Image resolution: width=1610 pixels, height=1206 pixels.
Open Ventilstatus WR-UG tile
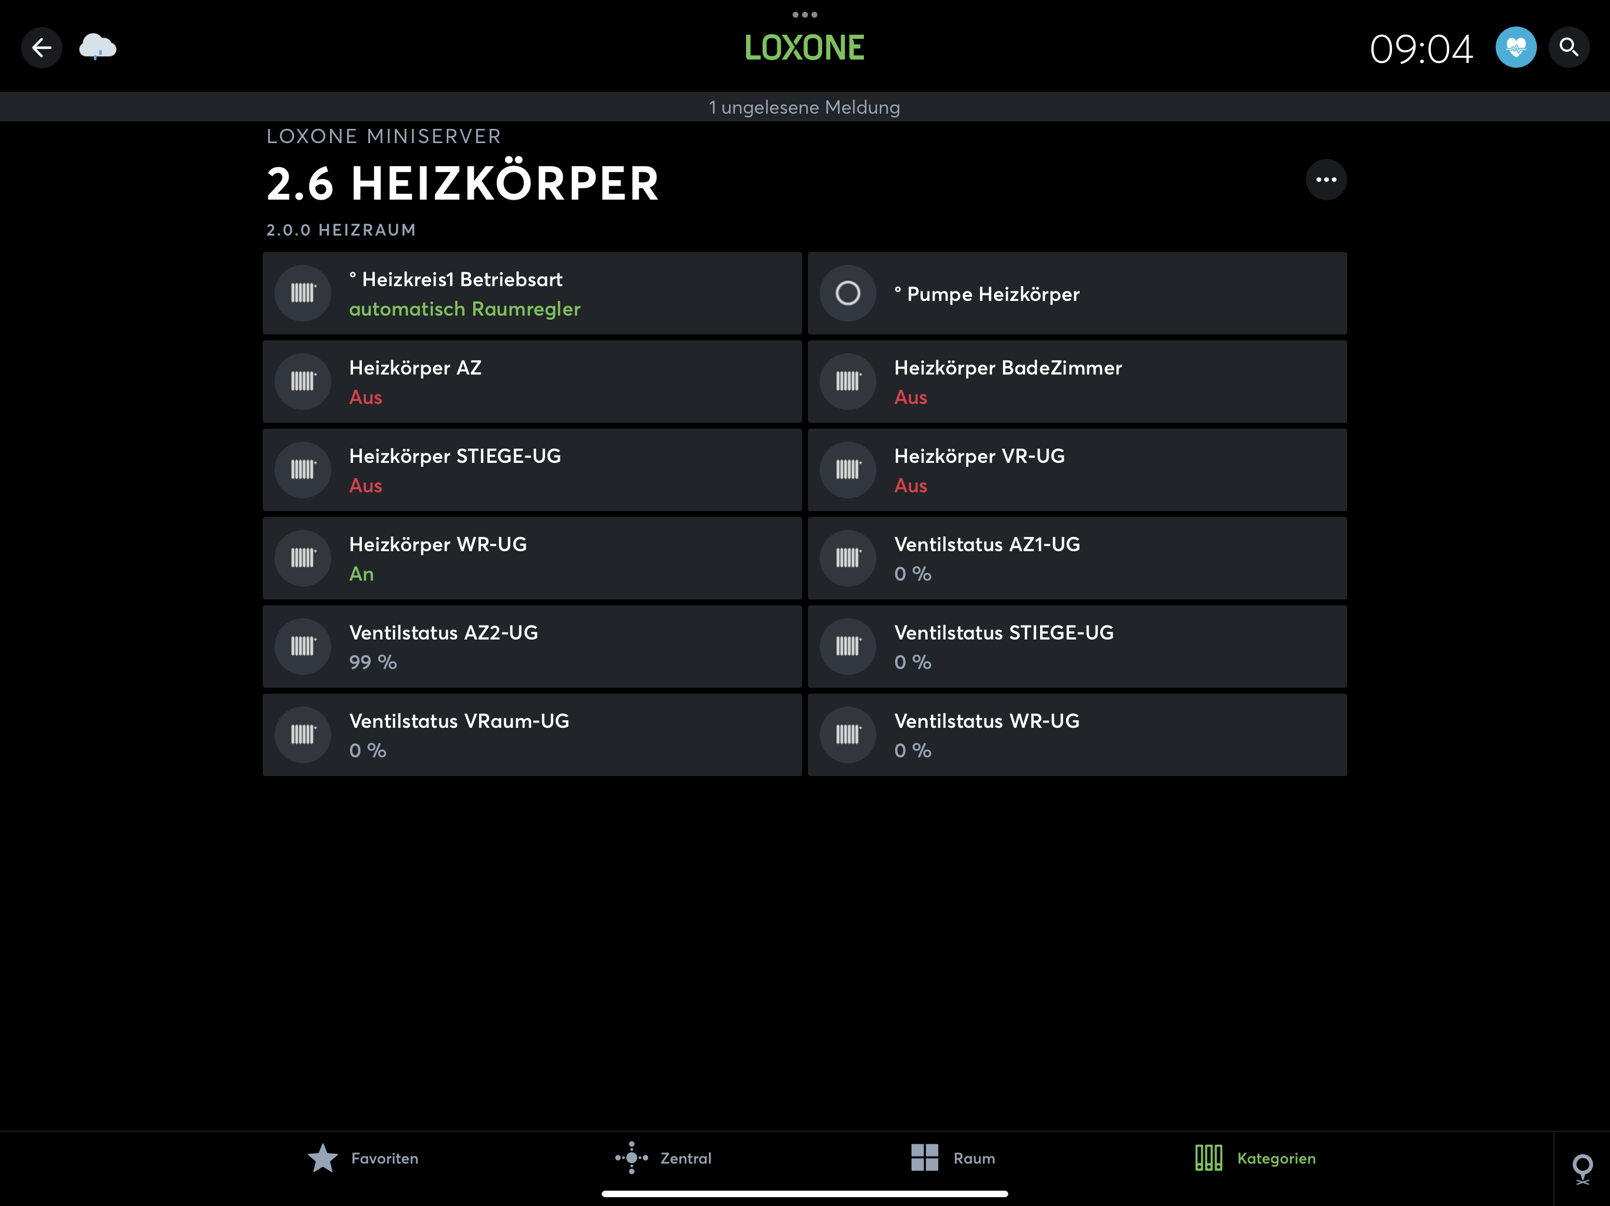[1077, 735]
